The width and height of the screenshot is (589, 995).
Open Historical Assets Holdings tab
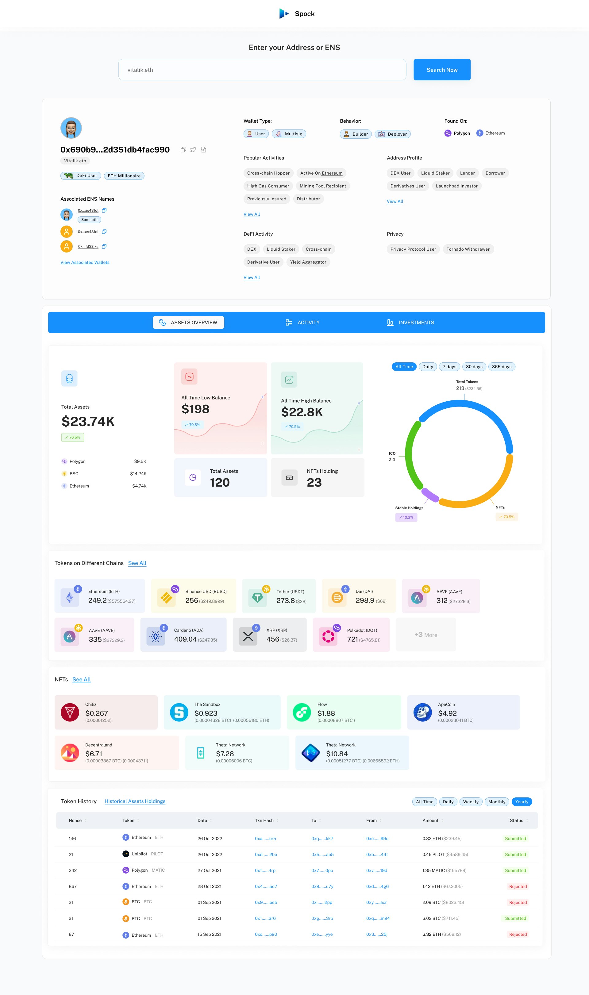point(135,801)
